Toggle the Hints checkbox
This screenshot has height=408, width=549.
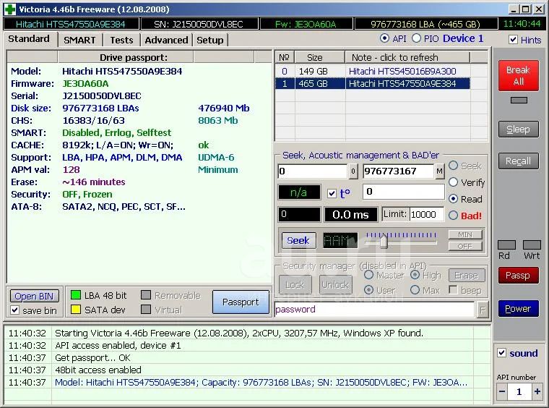pos(514,40)
